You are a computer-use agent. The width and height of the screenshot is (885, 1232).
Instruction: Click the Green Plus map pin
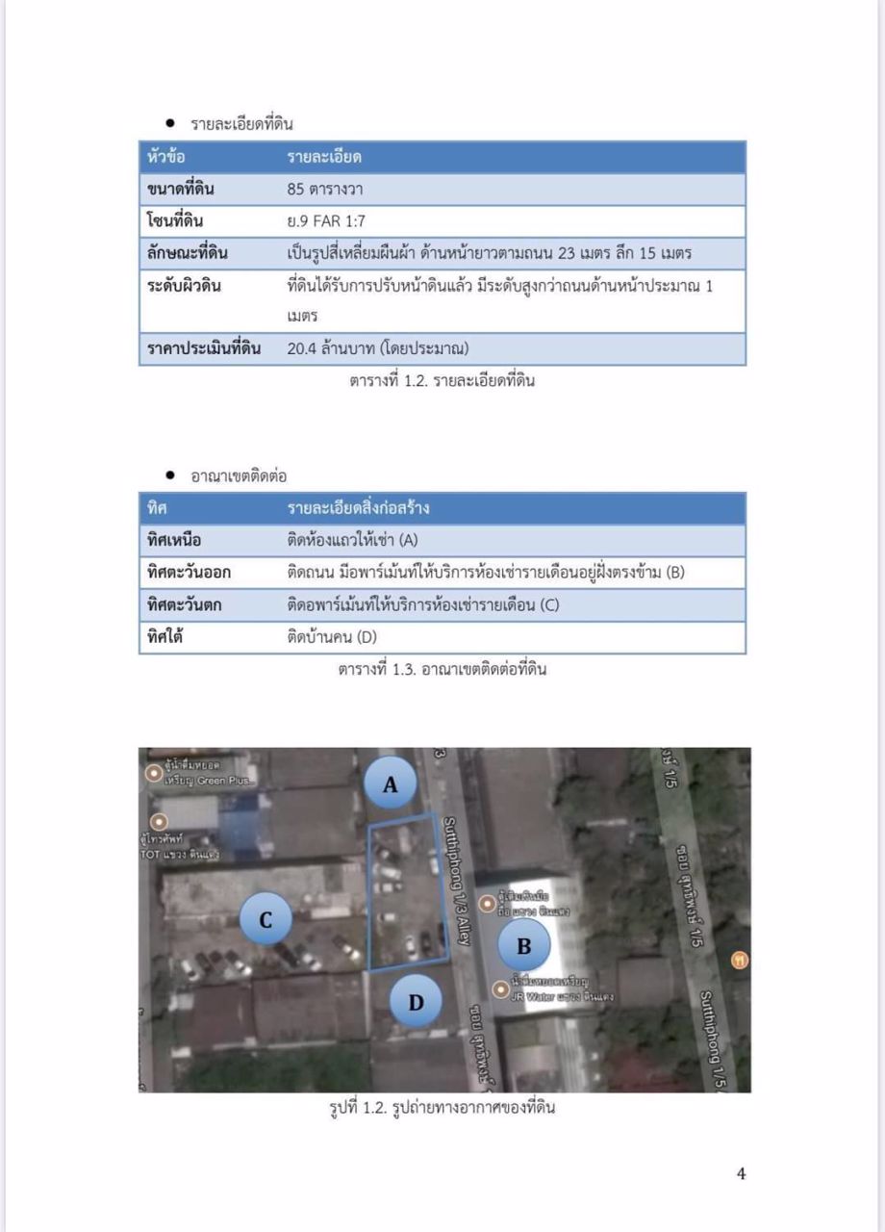pos(153,772)
